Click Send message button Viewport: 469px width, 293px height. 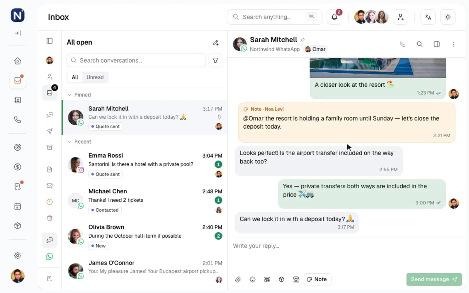click(434, 280)
